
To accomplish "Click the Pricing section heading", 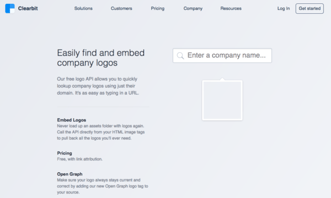I will pyautogui.click(x=65, y=153).
